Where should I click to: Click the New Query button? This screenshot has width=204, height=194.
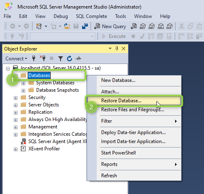(110, 26)
